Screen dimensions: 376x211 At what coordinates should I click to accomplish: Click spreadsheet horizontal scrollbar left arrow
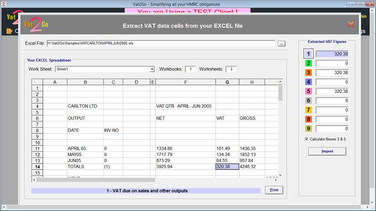[x=34, y=180]
